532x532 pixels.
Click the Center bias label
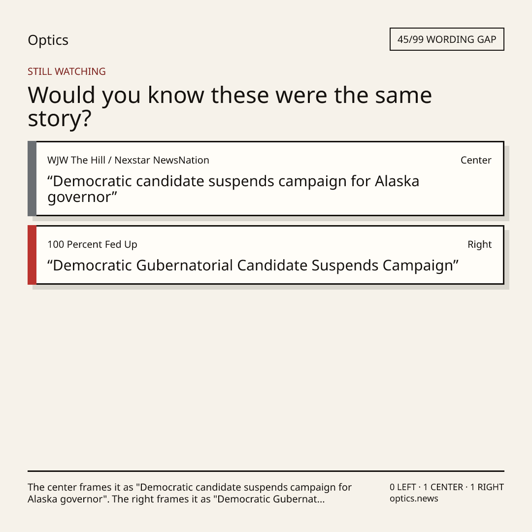[x=476, y=160]
